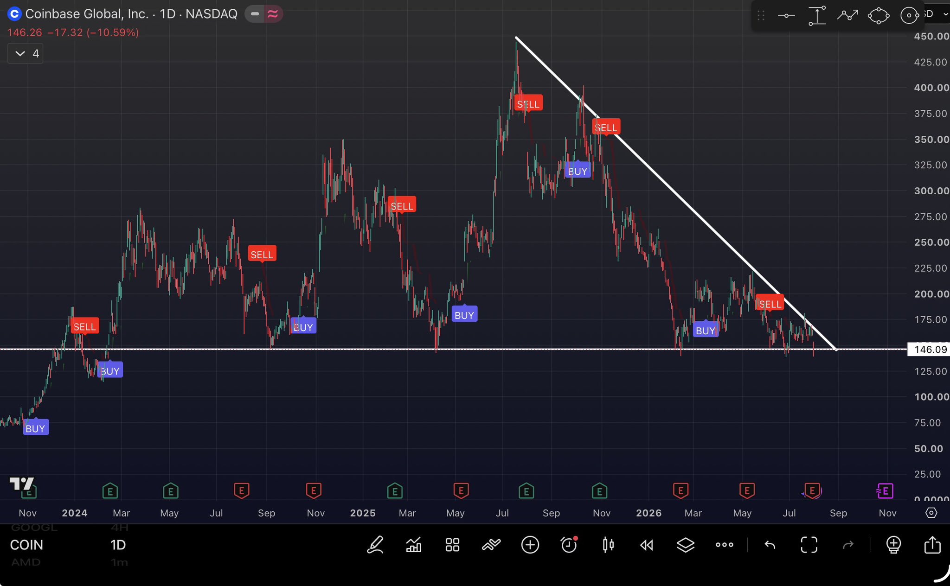Tap the TradingView logo on the chart
This screenshot has height=586, width=950.
pyautogui.click(x=22, y=484)
